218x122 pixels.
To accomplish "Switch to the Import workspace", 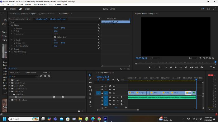I will click(13, 9).
